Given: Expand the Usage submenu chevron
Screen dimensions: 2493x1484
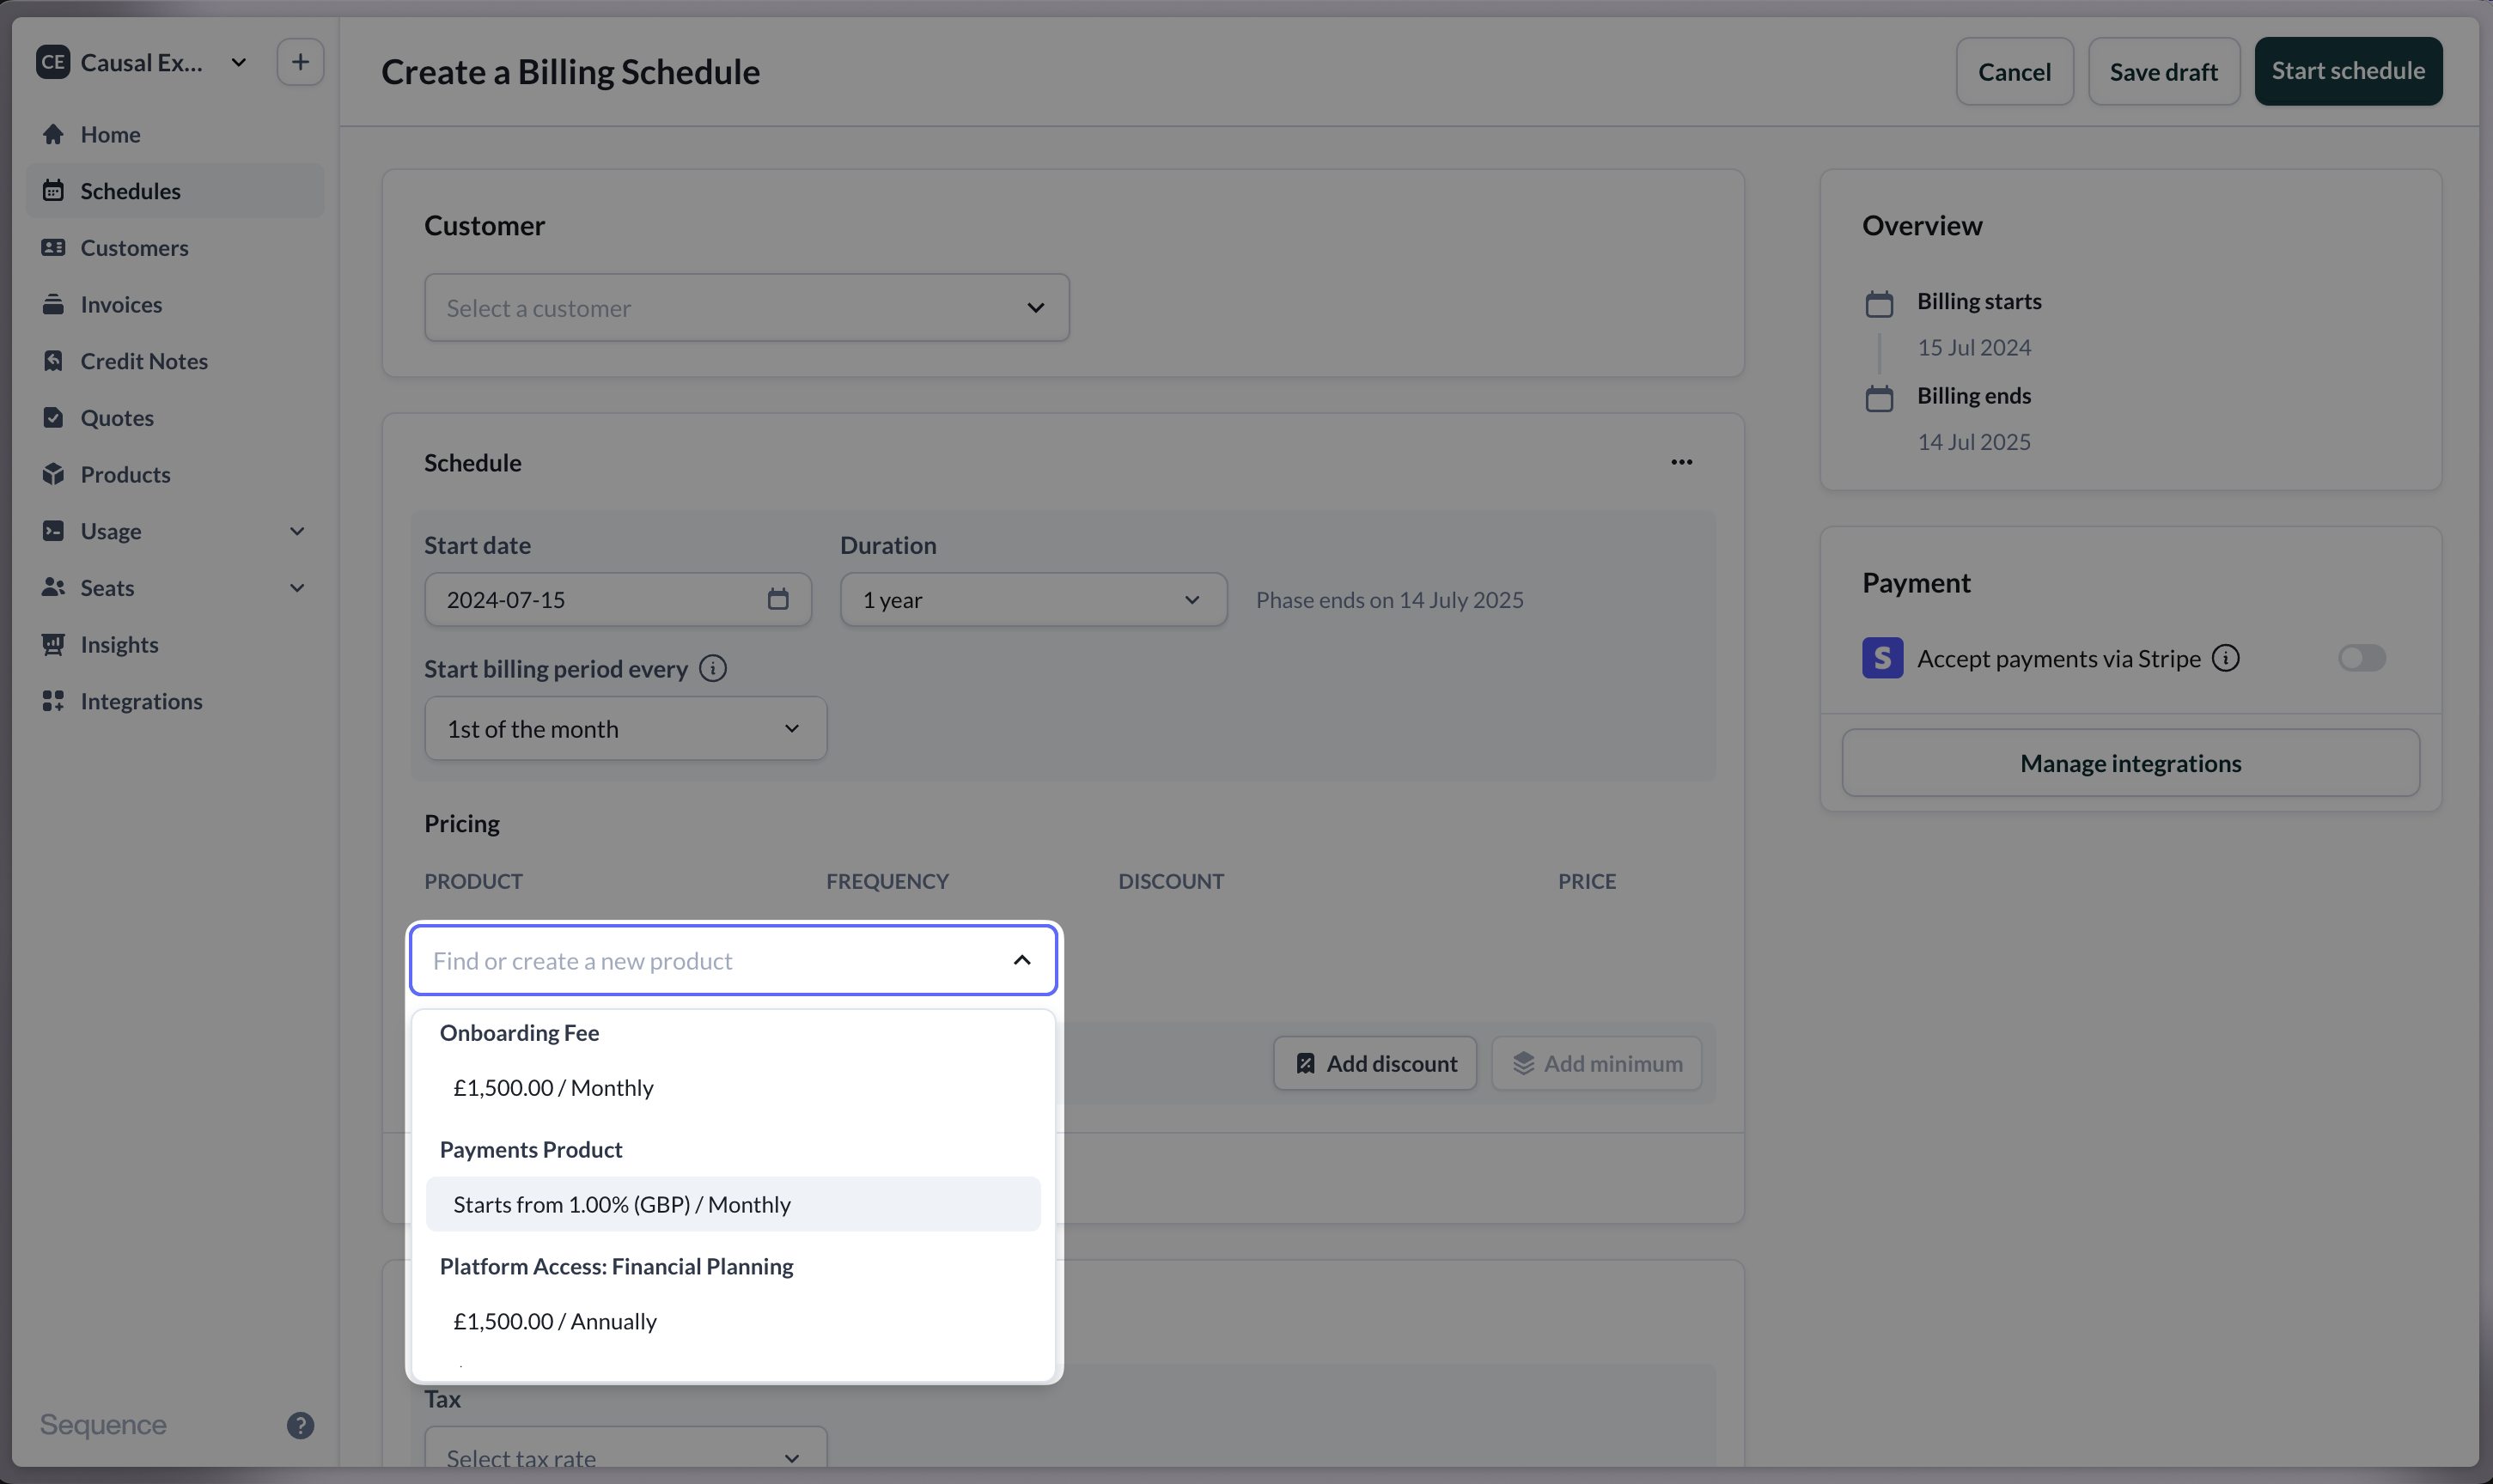Looking at the screenshot, I should click(297, 531).
